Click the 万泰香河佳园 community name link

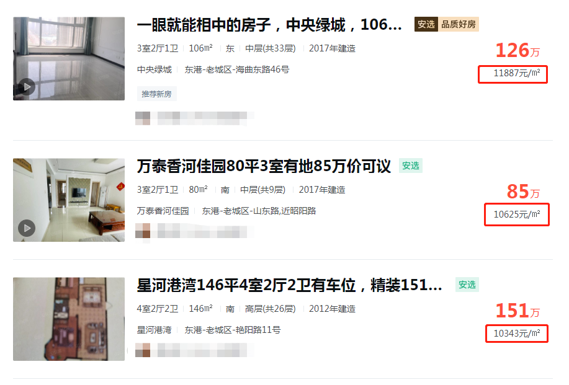coord(163,211)
